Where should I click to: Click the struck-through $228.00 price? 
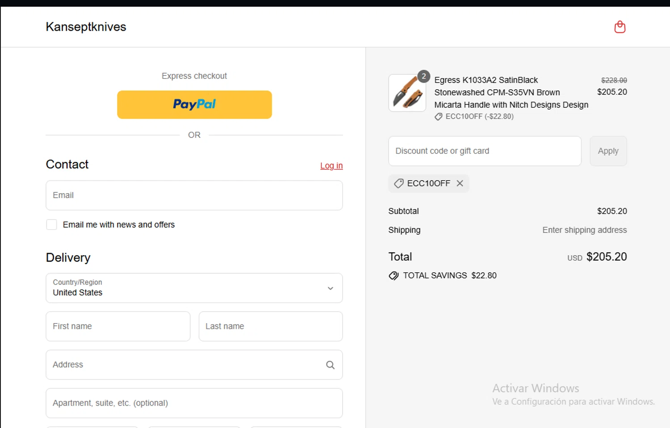(614, 80)
